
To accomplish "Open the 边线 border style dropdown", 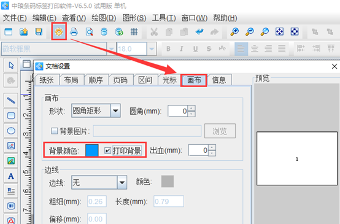I will 122,183.
